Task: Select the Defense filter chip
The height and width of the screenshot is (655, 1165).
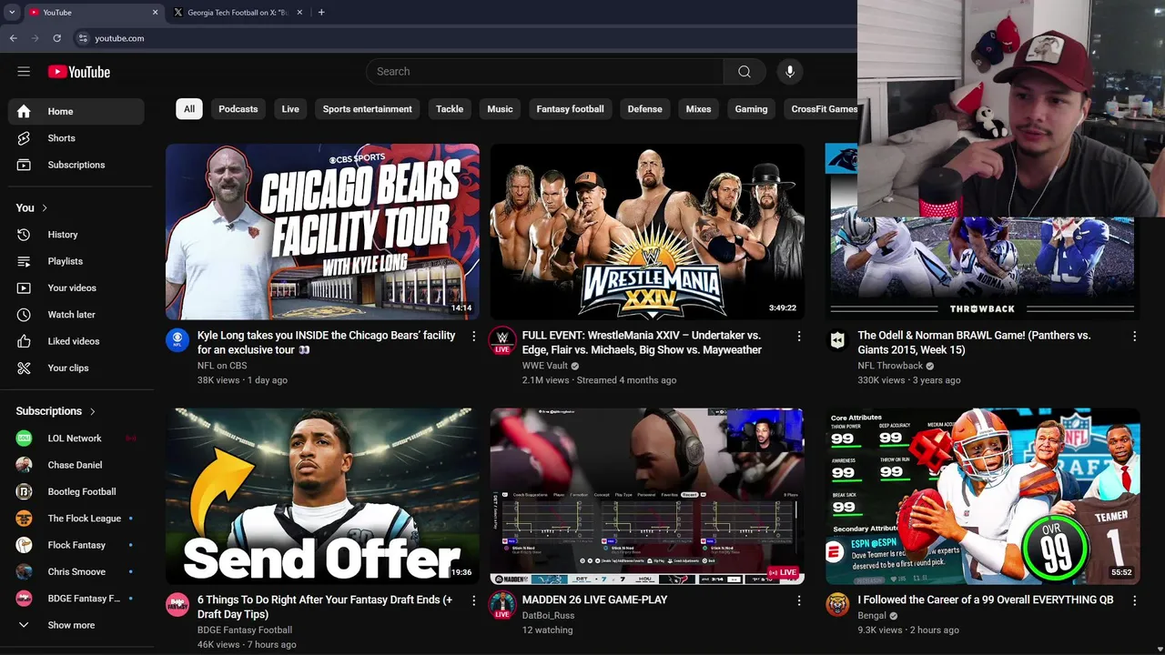Action: (x=644, y=109)
